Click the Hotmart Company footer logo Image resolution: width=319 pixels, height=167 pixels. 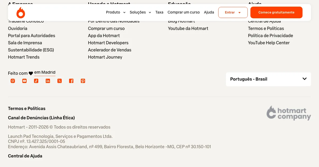point(289,113)
